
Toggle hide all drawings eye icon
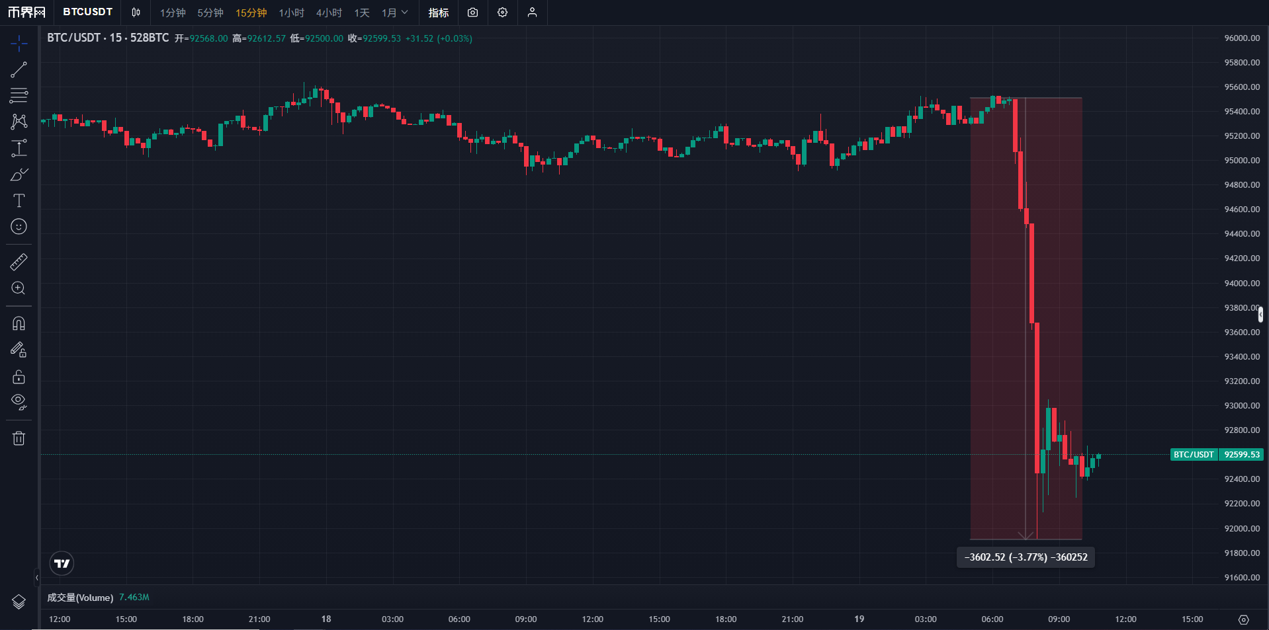(19, 402)
